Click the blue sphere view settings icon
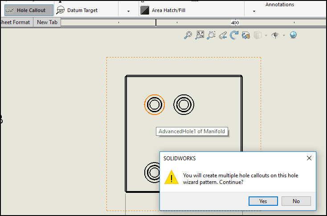 (294, 35)
